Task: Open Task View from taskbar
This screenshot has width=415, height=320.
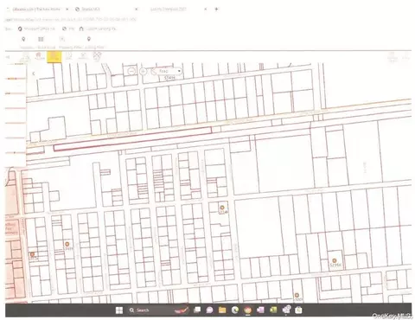Action: tap(197, 310)
